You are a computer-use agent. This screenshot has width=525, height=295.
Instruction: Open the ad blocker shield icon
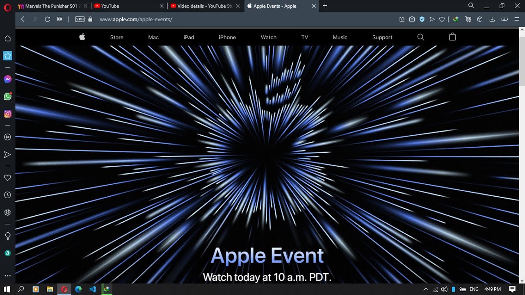422,19
